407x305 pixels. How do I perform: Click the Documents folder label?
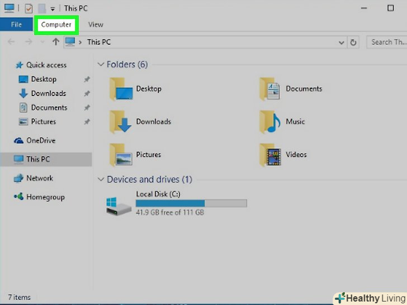tap(304, 89)
